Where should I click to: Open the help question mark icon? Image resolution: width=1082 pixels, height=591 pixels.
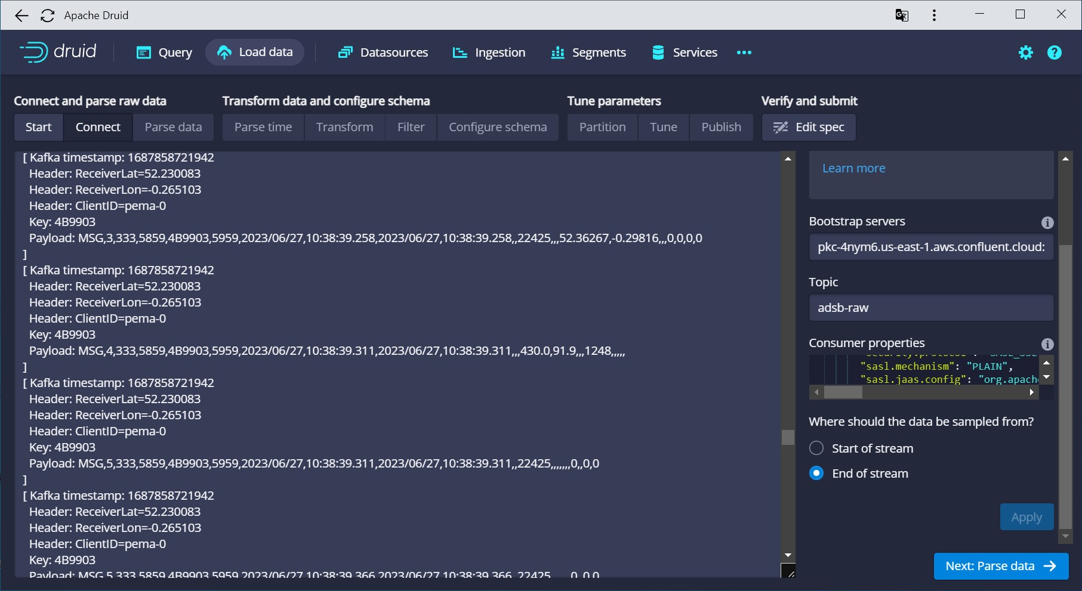1055,52
